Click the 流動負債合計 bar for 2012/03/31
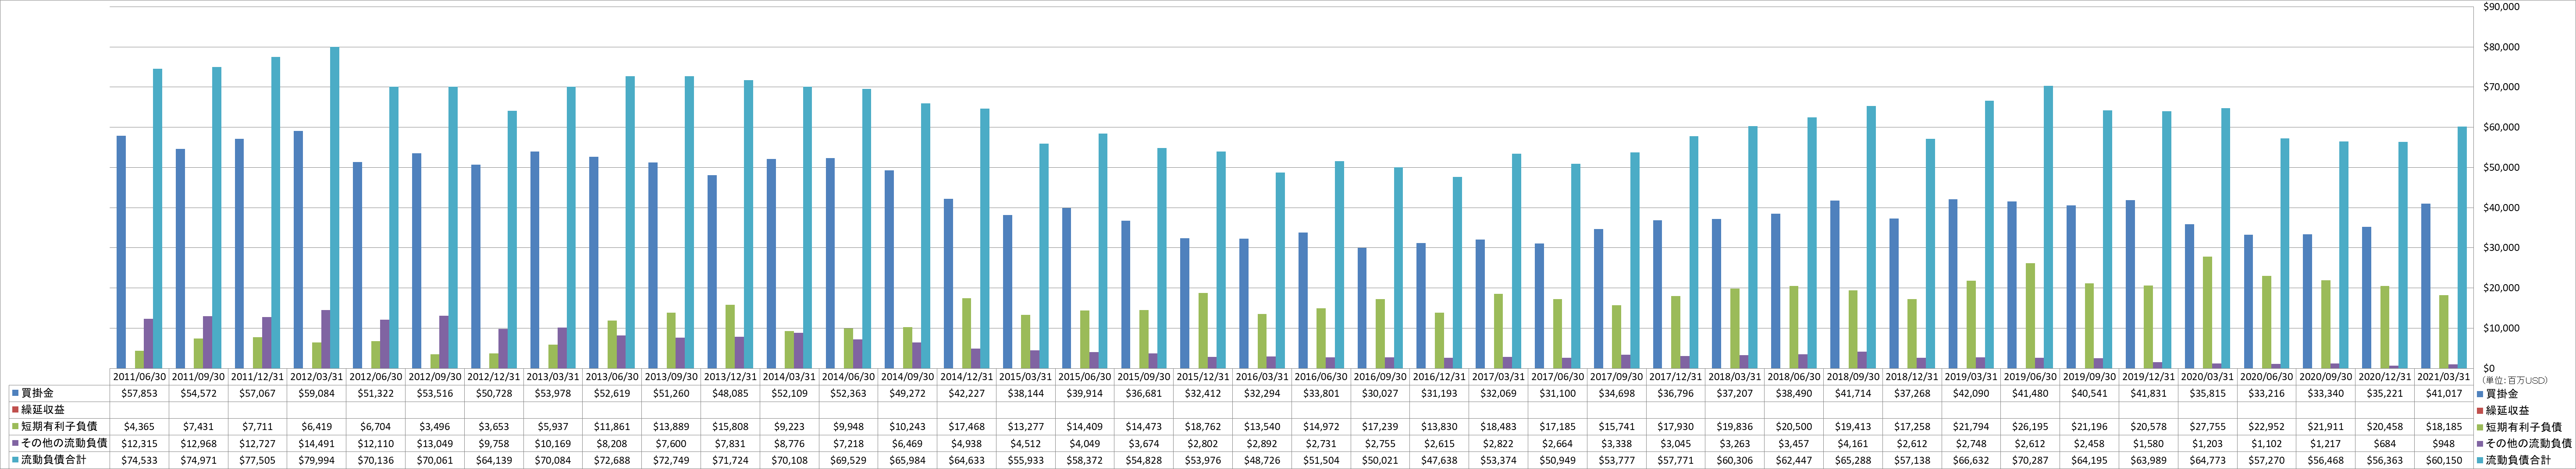This screenshot has width=2576, height=469. coord(335,208)
